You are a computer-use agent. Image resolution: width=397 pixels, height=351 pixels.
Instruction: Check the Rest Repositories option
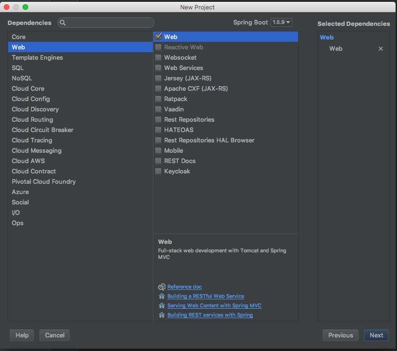(158, 120)
